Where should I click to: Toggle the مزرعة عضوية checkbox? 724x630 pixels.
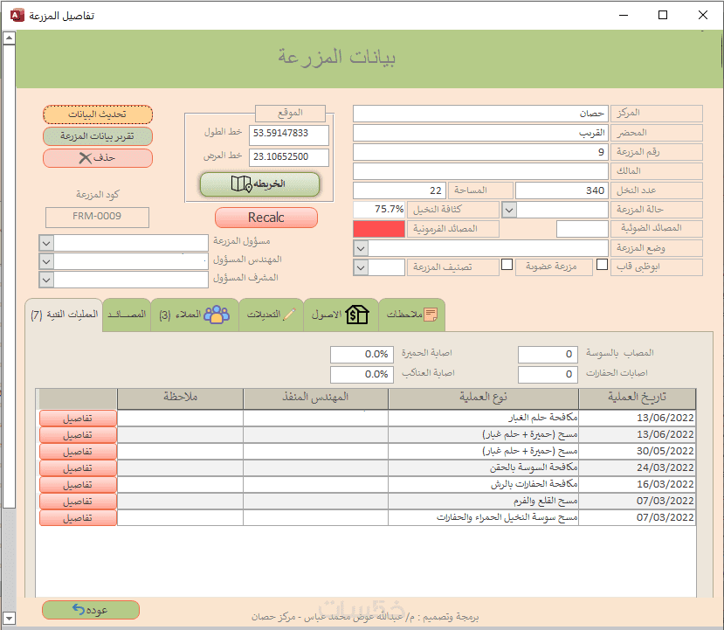507,264
